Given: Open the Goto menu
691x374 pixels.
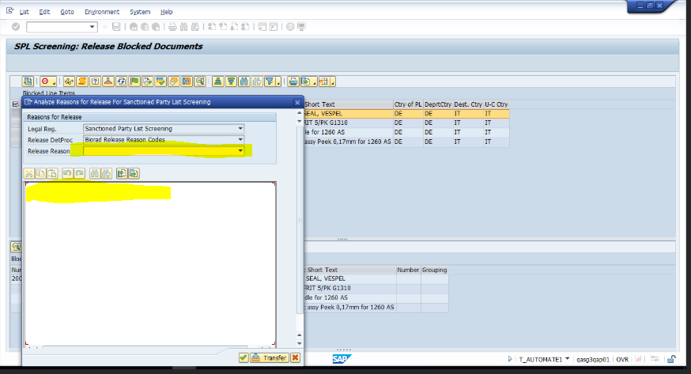Looking at the screenshot, I should pos(67,12).
